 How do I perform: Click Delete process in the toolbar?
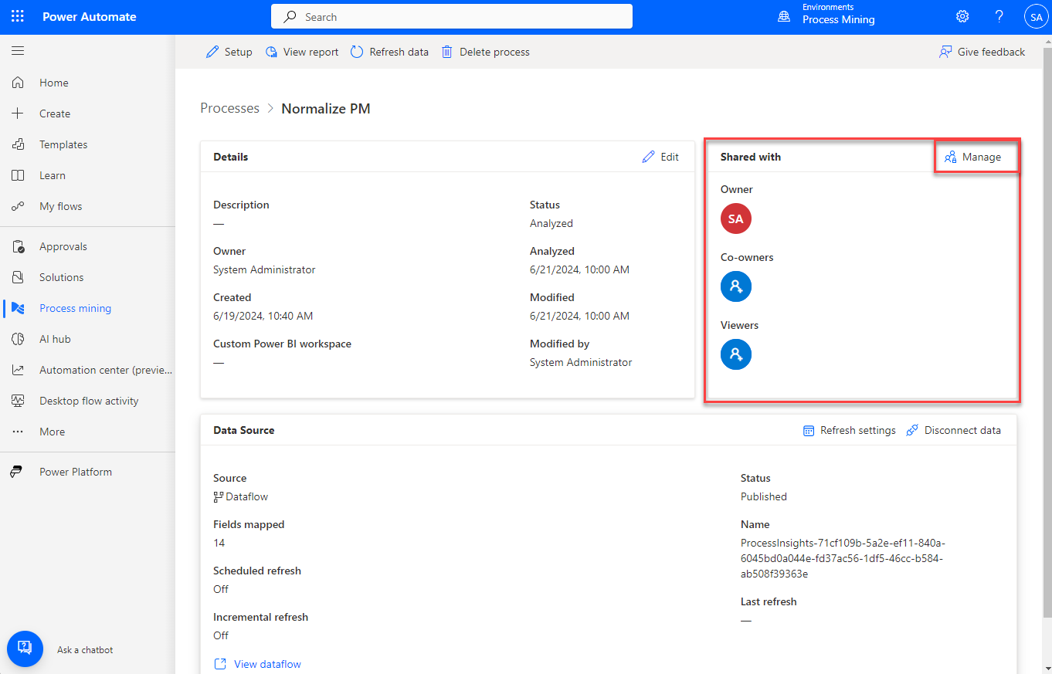486,52
